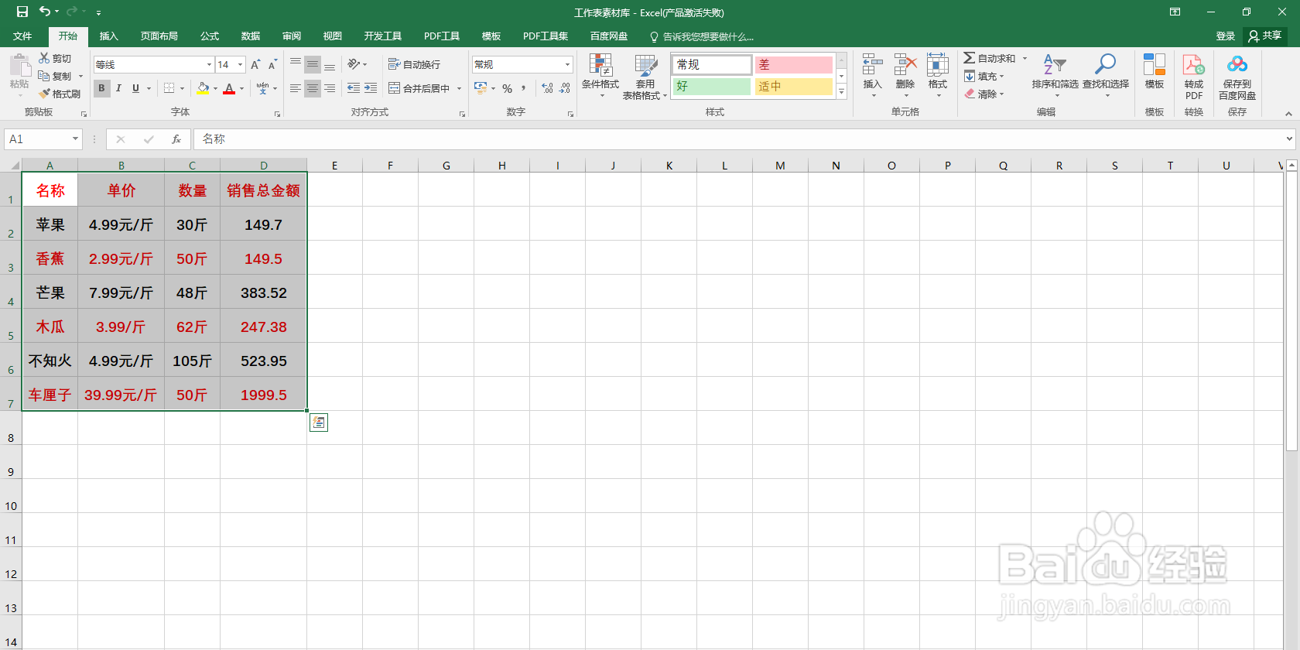Click the text orientation icon

click(x=354, y=64)
